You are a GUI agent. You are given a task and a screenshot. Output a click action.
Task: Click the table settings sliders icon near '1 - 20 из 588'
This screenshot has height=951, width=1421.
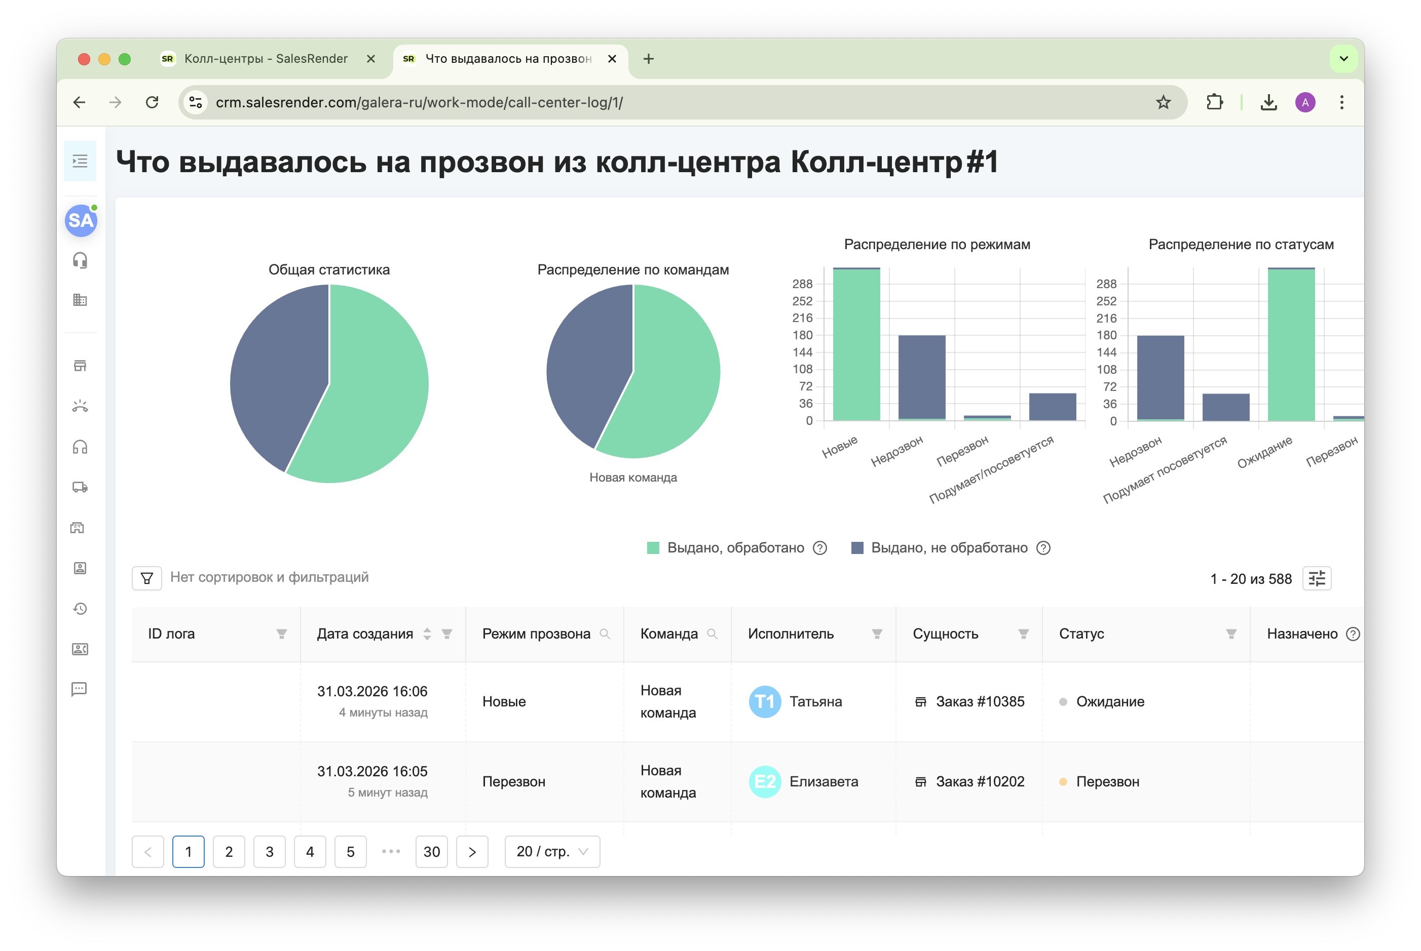point(1317,578)
